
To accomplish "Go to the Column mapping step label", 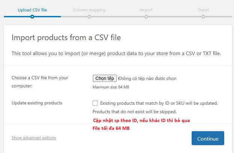I will pyautogui.click(x=89, y=10).
